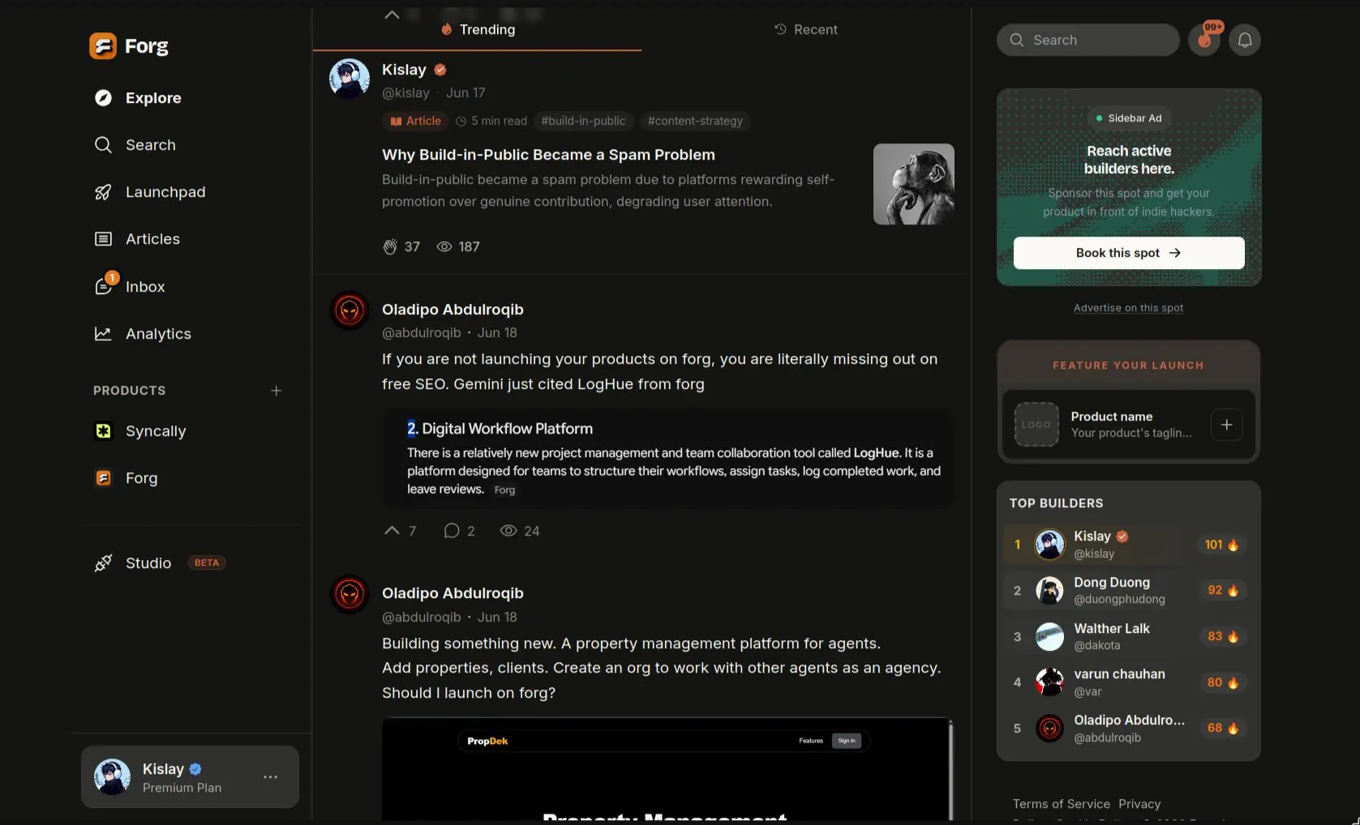Open Analytics chart icon
This screenshot has height=825, width=1360.
coord(103,334)
